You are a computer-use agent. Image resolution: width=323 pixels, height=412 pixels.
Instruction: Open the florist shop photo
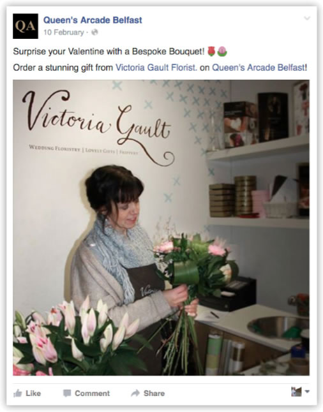pos(161,228)
